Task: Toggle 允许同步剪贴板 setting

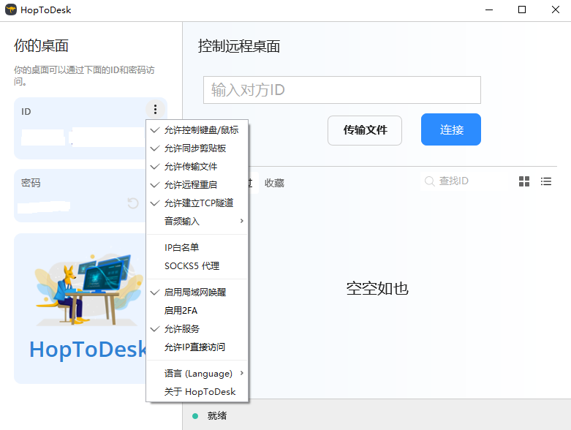Action: point(195,148)
